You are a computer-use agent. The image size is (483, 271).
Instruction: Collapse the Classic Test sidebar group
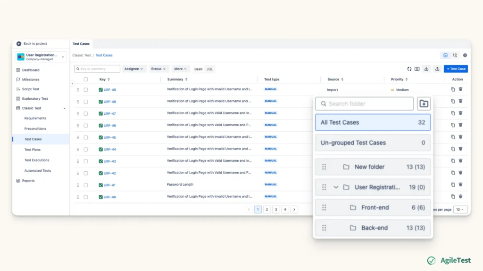(64, 108)
